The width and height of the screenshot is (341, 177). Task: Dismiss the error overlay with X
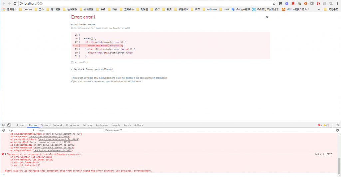point(267,17)
